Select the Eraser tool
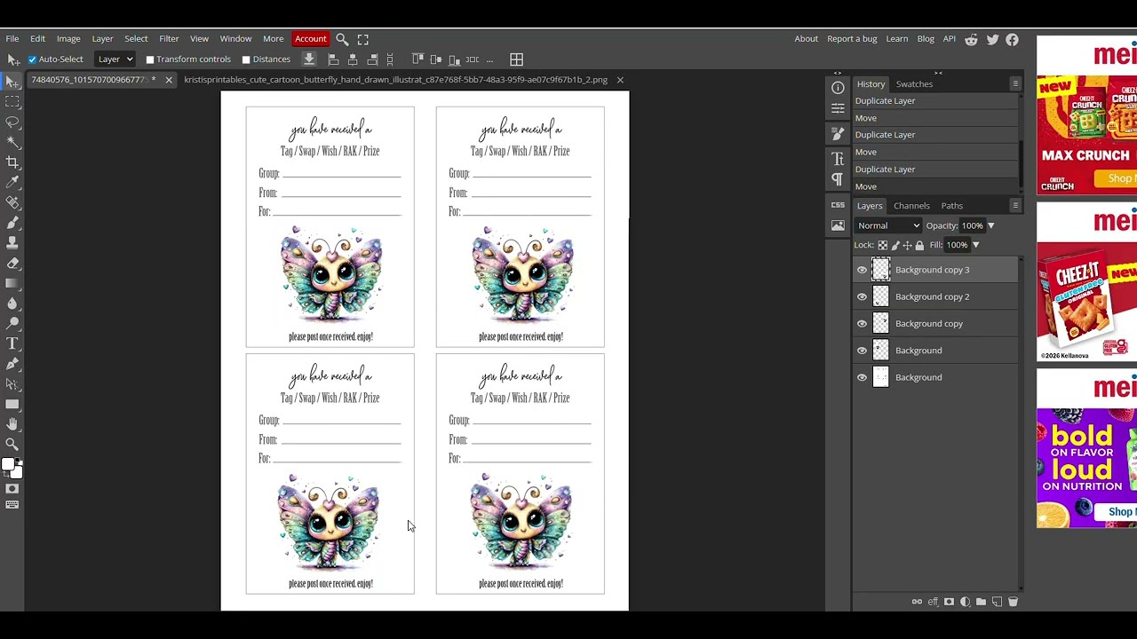Image resolution: width=1137 pixels, height=639 pixels. click(12, 263)
